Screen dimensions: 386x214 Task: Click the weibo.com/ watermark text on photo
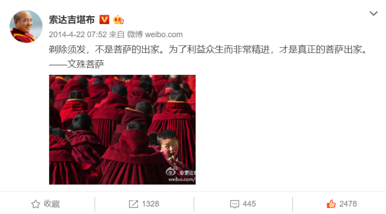click(182, 179)
